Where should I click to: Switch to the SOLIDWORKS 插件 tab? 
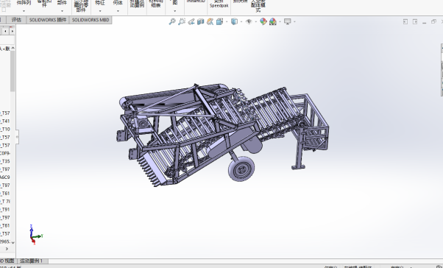[48, 20]
